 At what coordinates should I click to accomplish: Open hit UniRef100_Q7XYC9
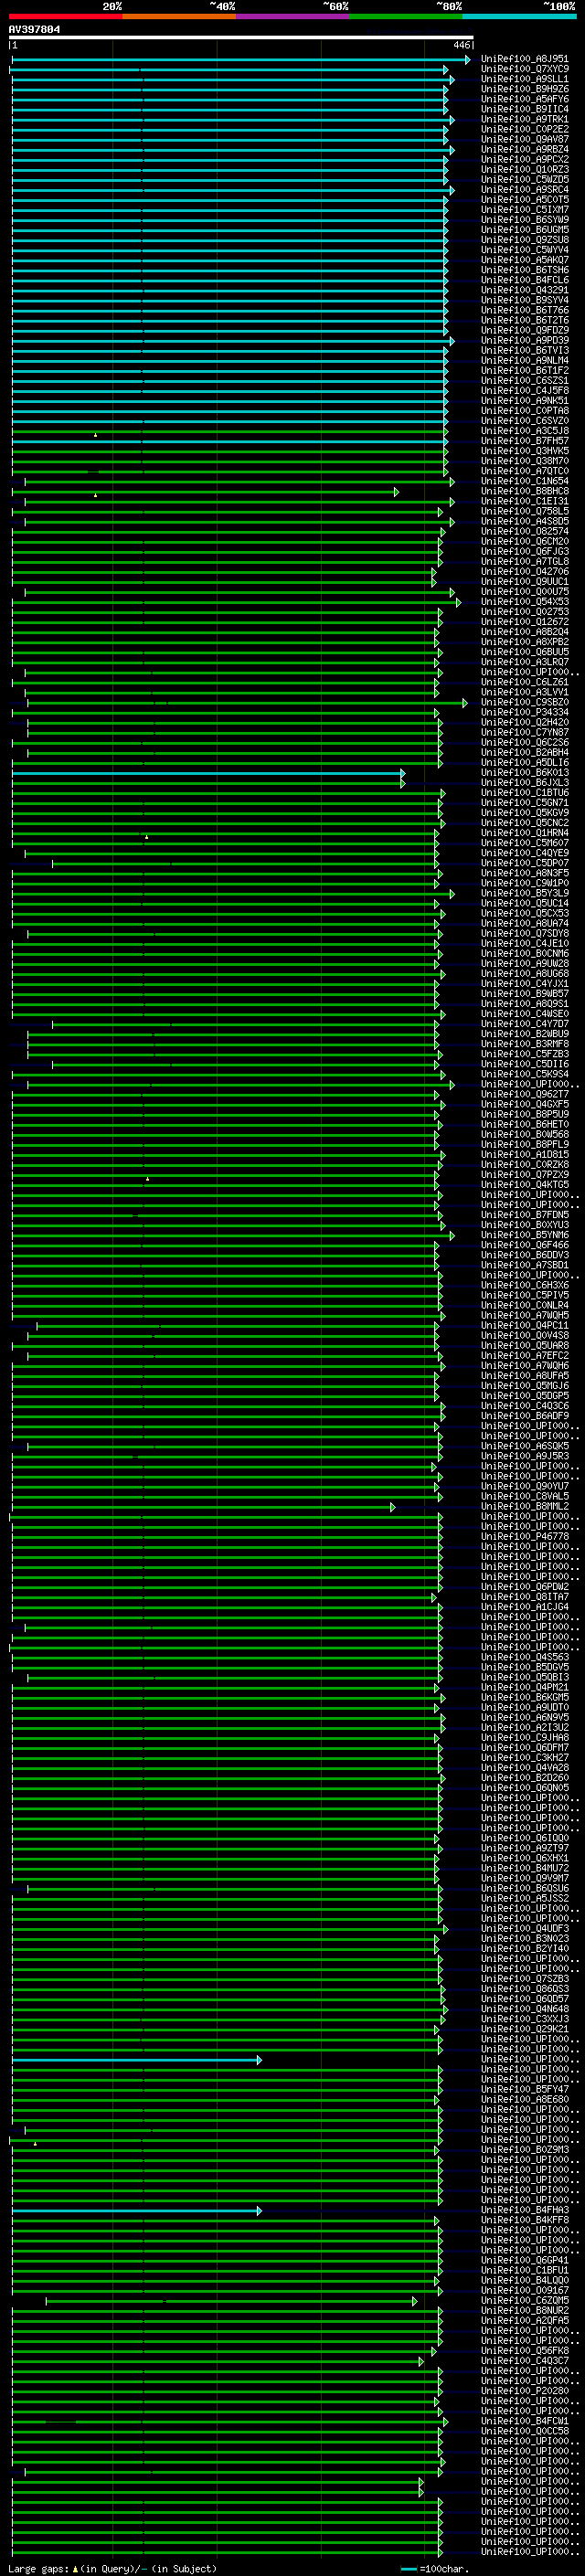tap(524, 69)
